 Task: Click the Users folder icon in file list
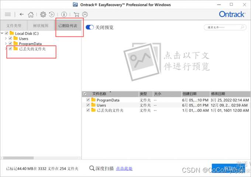click(93, 105)
